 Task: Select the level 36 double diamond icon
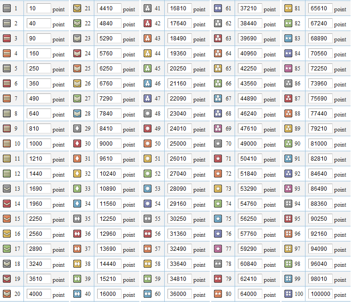[x=77, y=234]
